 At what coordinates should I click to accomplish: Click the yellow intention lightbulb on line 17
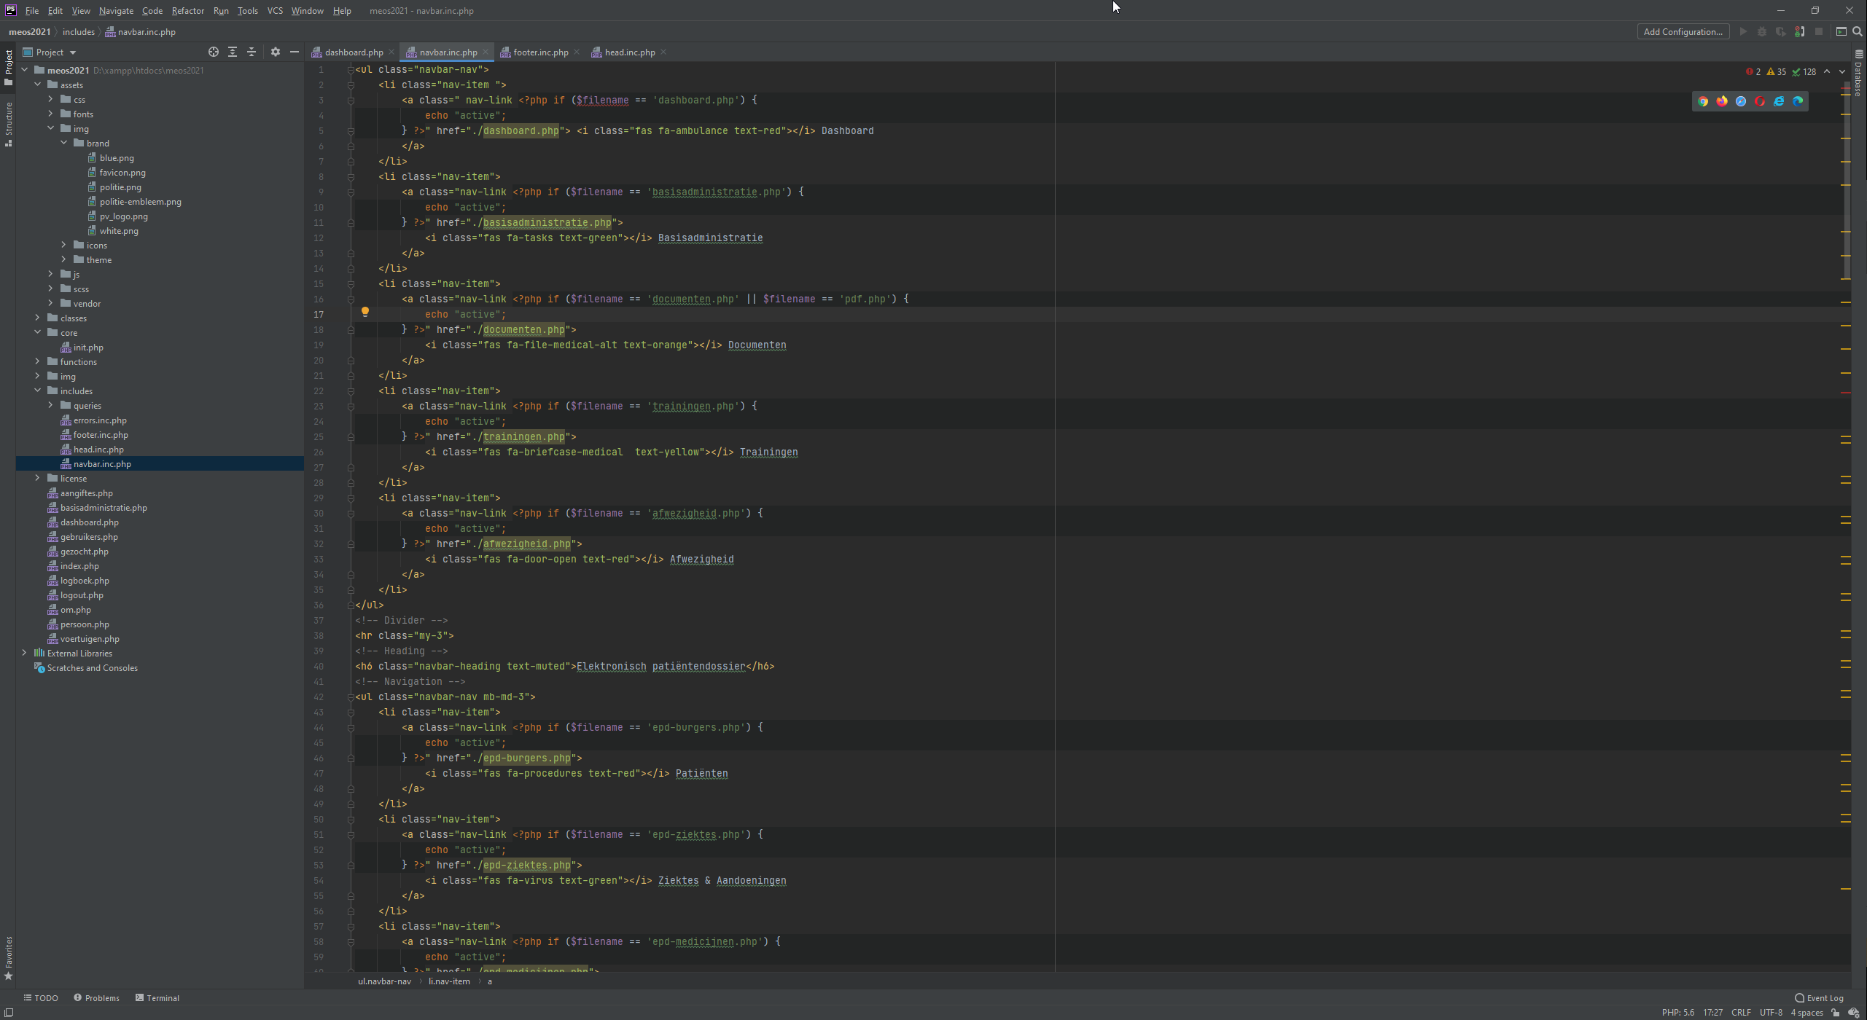coord(365,312)
